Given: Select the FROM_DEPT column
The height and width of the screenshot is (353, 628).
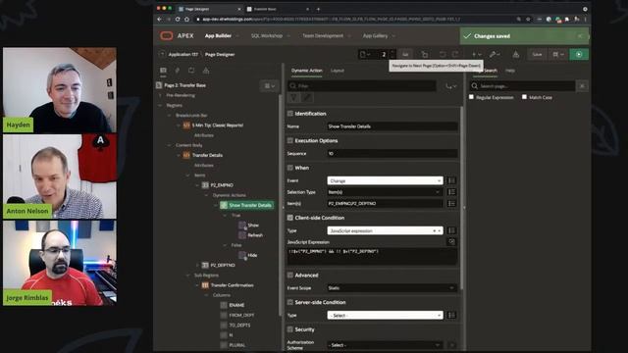Looking at the screenshot, I should (241, 316).
